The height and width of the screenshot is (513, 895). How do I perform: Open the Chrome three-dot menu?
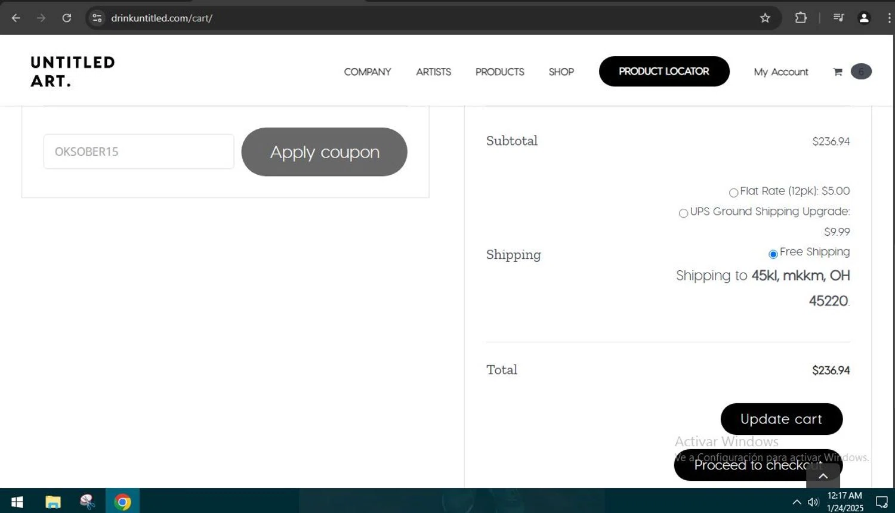(888, 18)
